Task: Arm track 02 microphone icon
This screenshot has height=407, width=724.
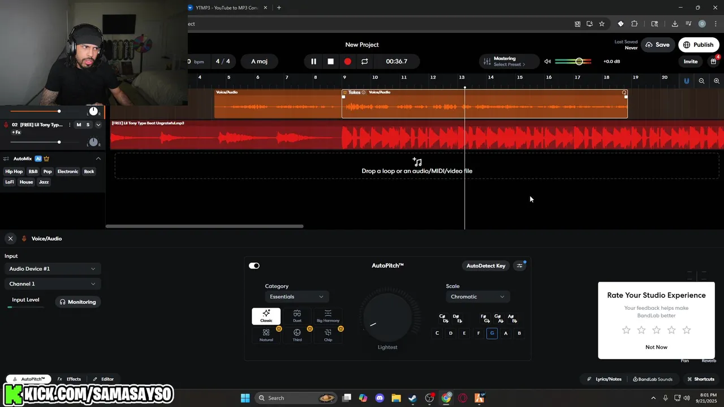Action: tap(6, 124)
